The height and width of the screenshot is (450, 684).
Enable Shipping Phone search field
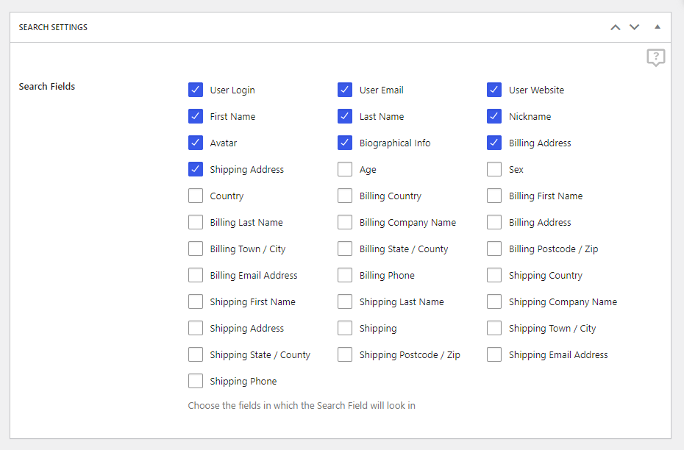196,381
